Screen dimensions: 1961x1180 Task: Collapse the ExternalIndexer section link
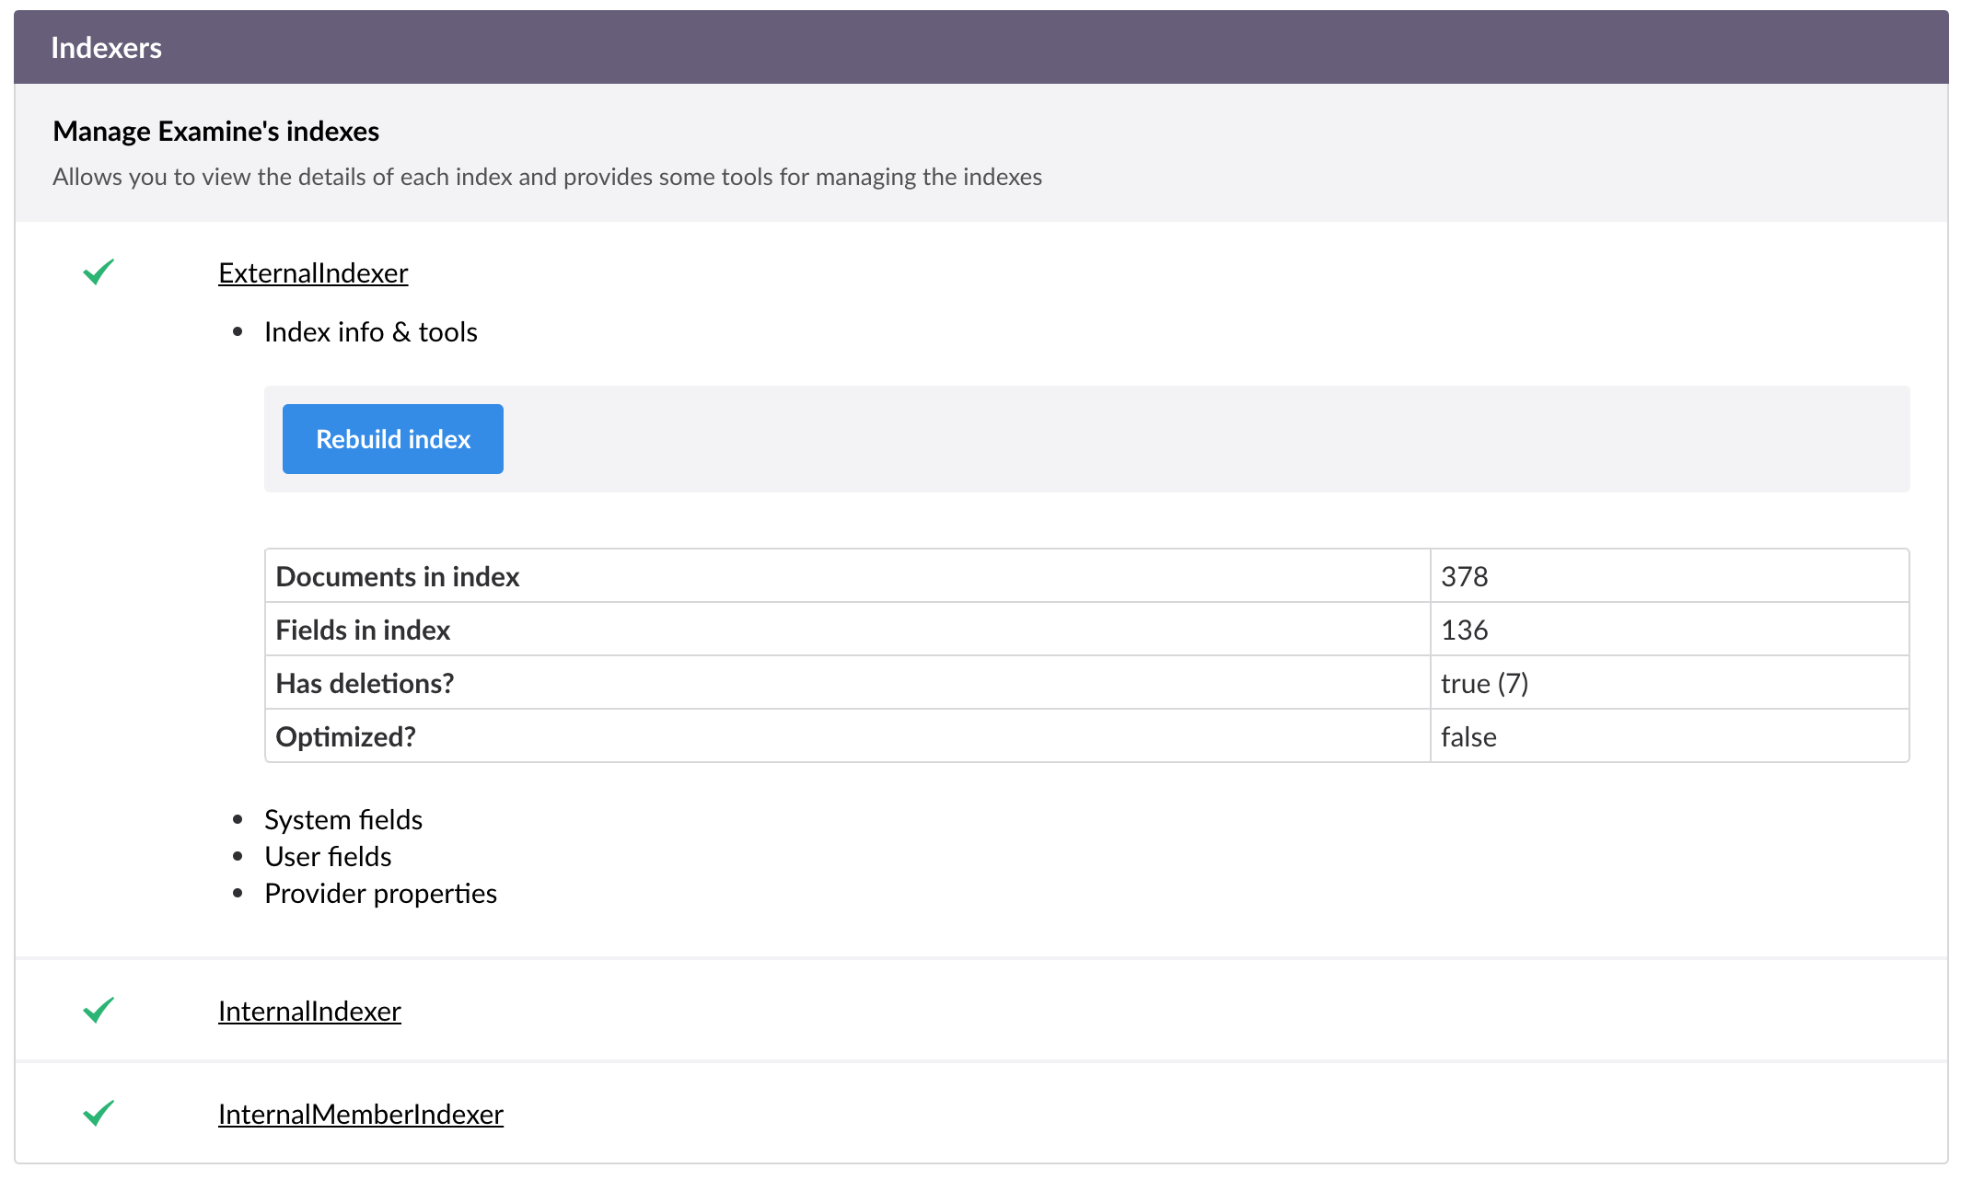tap(313, 273)
